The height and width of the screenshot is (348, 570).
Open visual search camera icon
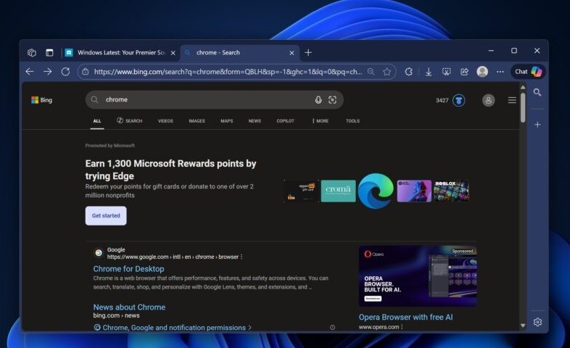(x=332, y=100)
